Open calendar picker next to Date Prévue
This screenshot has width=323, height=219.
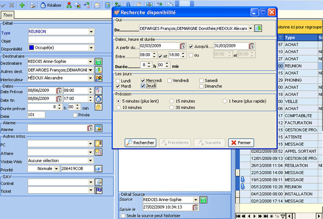[x=59, y=91]
